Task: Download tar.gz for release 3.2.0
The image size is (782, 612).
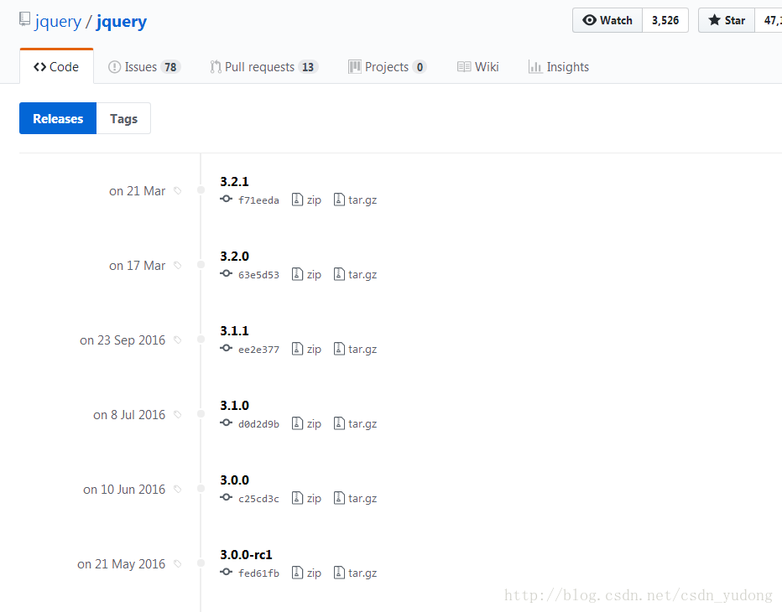Action: pyautogui.click(x=355, y=275)
